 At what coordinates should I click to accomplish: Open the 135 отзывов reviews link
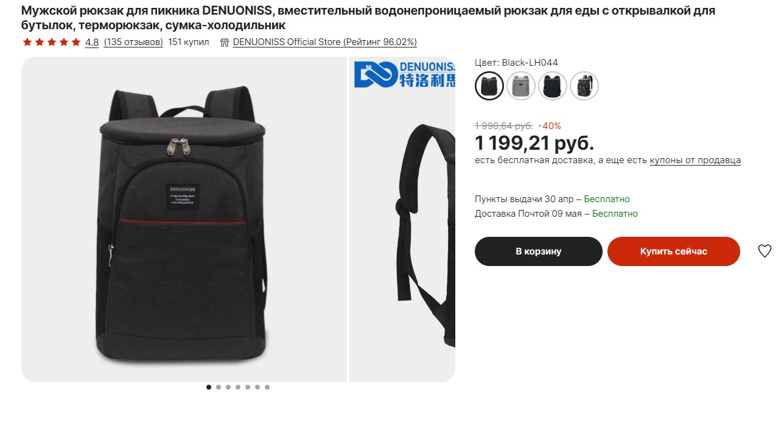133,42
